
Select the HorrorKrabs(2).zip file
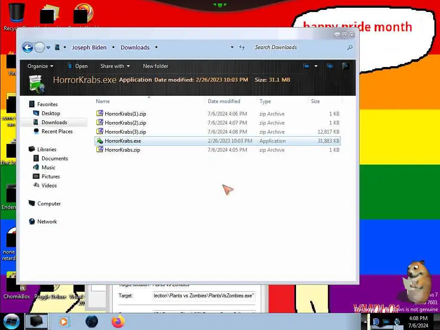click(x=218, y=122)
